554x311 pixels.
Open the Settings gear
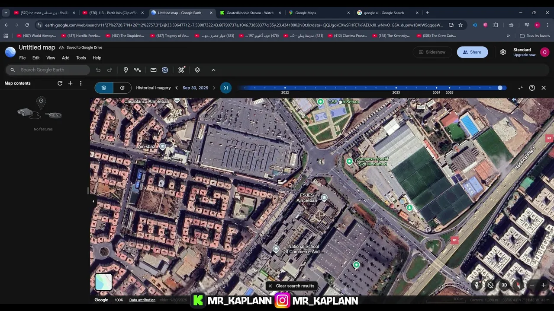point(503,52)
